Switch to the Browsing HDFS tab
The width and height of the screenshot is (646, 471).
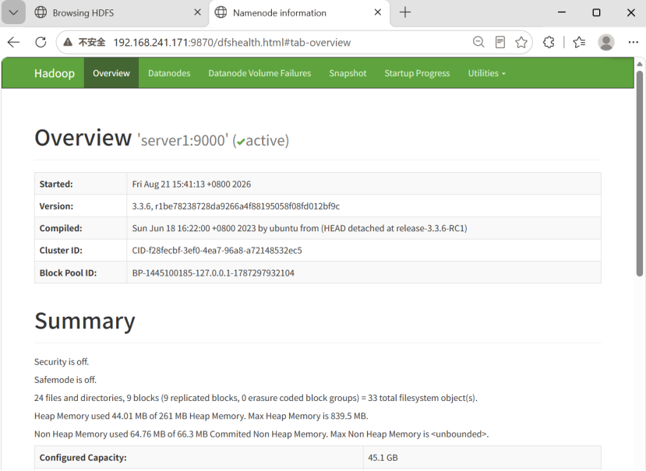(118, 12)
